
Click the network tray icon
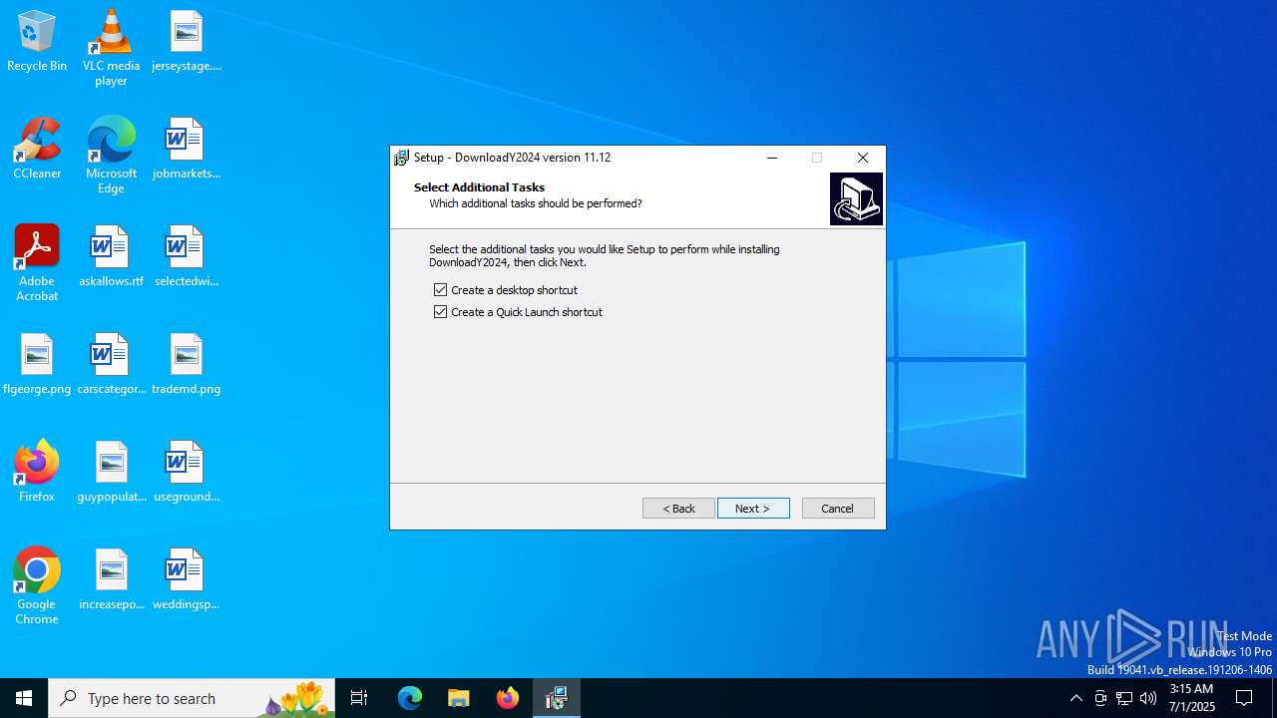click(x=1124, y=698)
